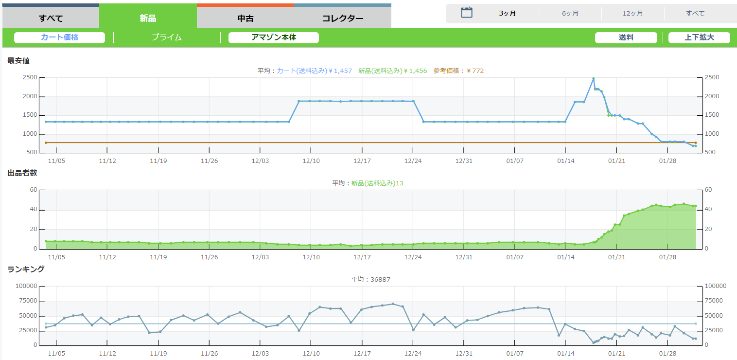Switch to the すべて condition tab
737x360 pixels.
coord(51,18)
